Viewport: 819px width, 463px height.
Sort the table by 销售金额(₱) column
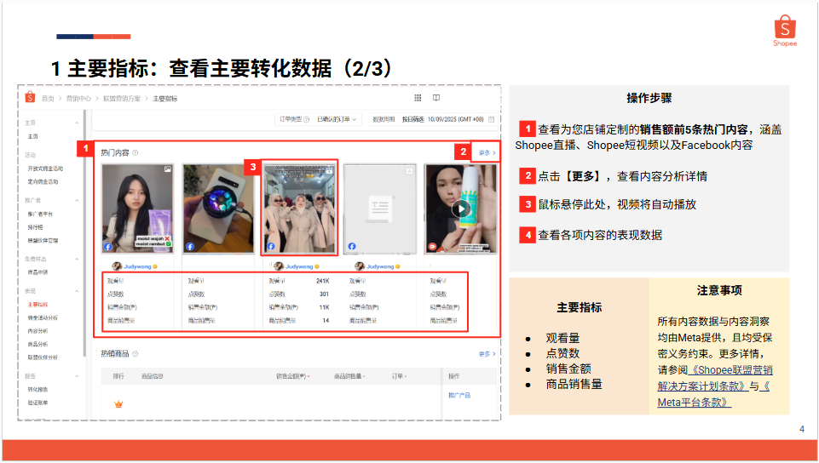[x=292, y=376]
